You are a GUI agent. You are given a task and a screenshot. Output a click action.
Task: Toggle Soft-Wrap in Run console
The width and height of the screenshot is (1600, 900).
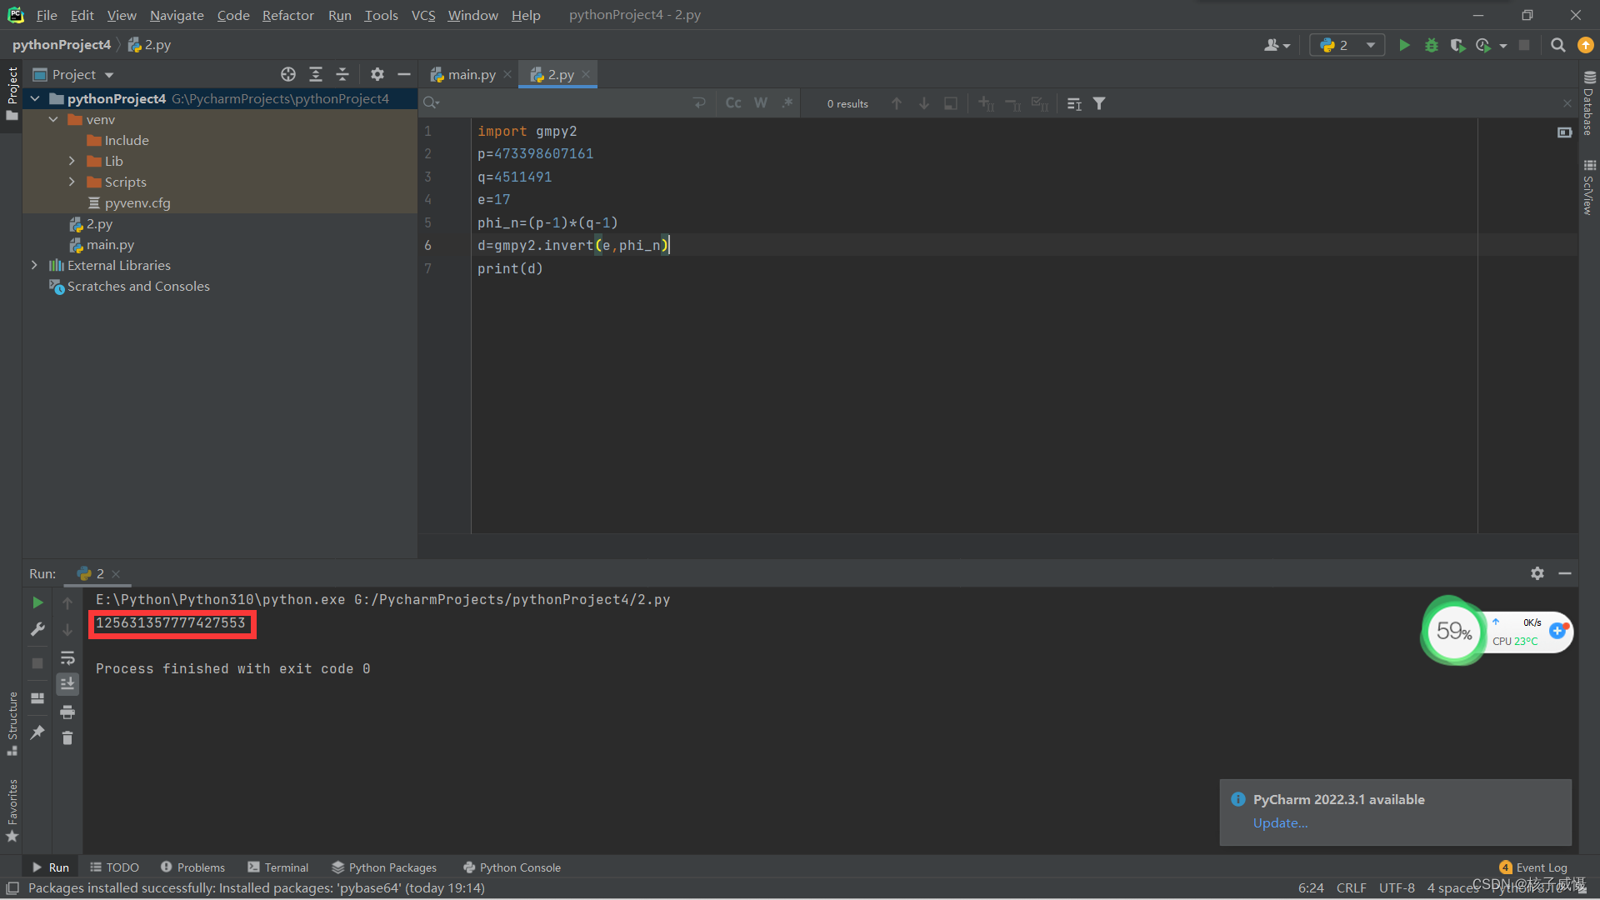pos(67,657)
